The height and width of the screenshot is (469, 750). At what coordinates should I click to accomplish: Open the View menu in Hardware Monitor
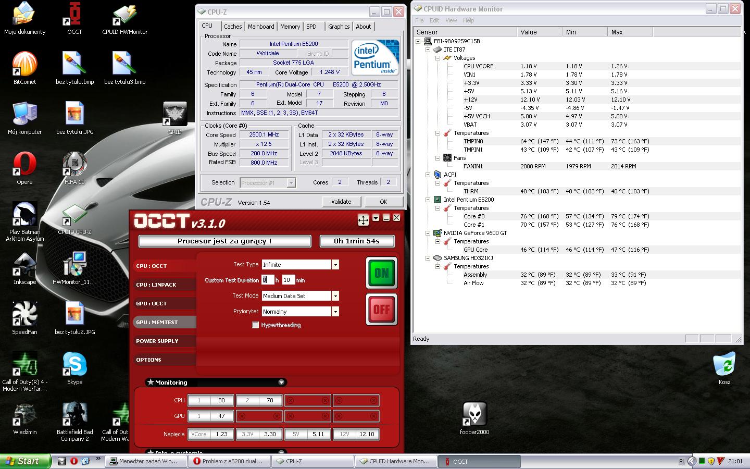tap(451, 20)
